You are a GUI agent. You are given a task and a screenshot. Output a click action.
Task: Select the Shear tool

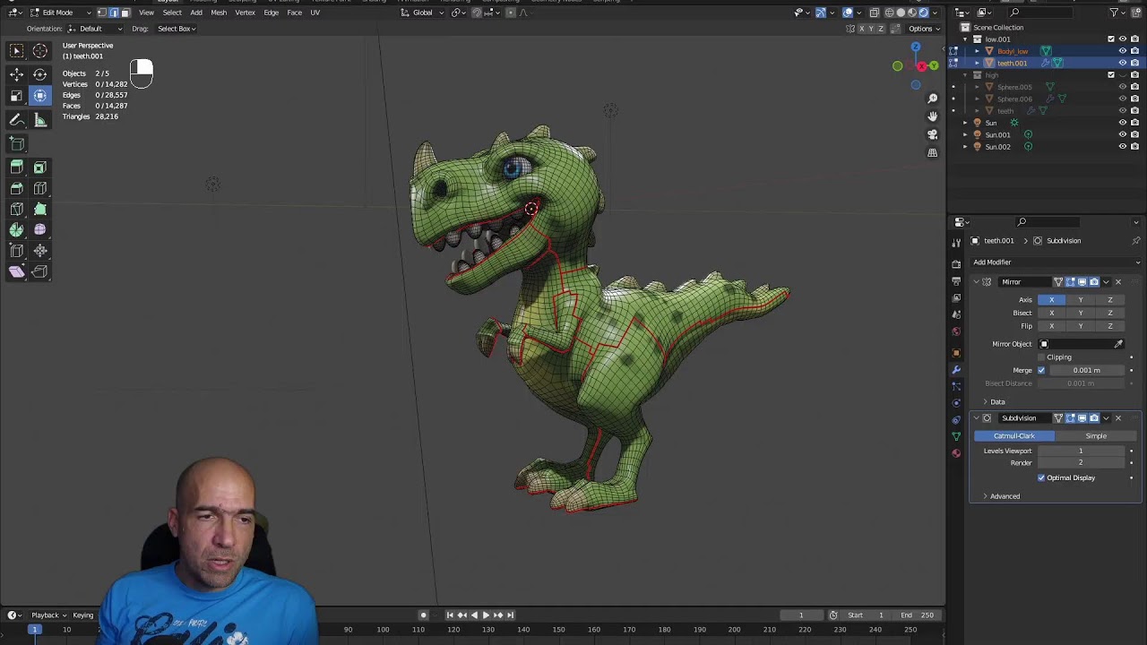(16, 271)
